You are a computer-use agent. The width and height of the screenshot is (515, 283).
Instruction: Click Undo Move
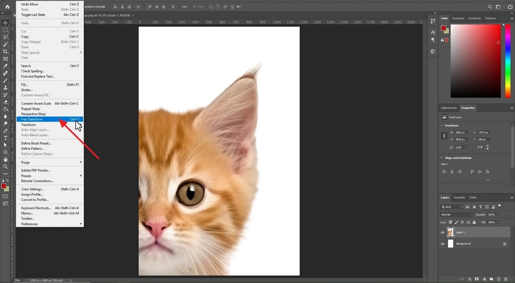coord(50,4)
